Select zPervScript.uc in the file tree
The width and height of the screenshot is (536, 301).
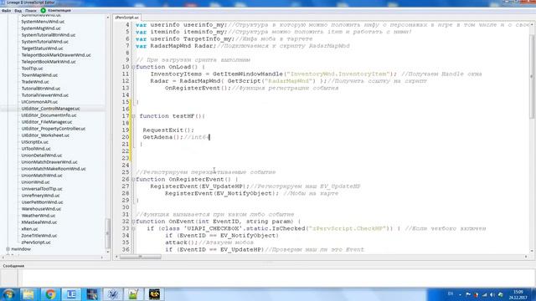click(36, 242)
